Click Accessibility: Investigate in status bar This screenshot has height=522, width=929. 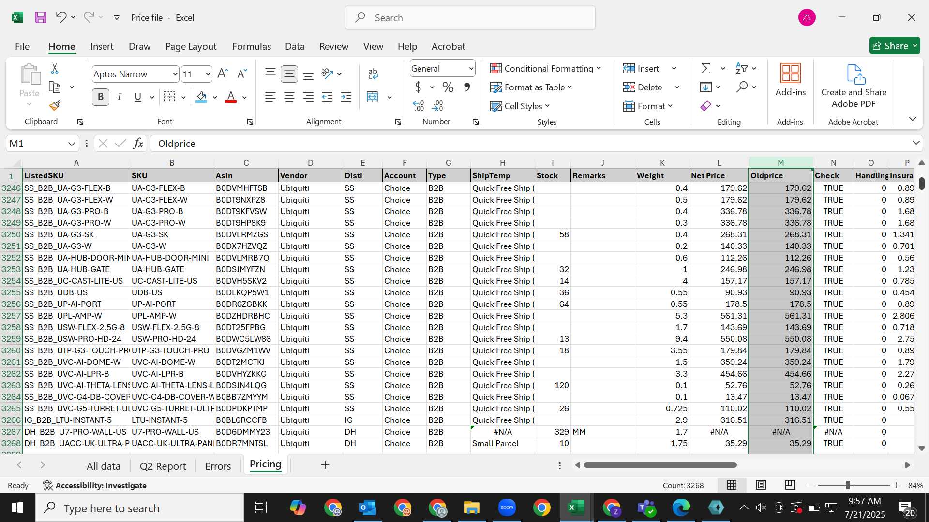pos(94,485)
